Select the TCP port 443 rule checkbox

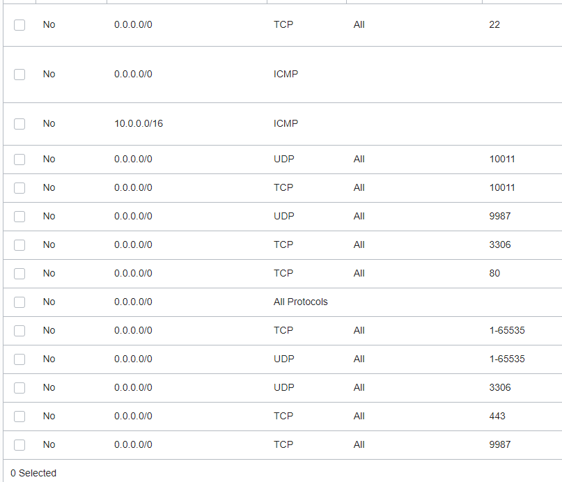pyautogui.click(x=19, y=417)
